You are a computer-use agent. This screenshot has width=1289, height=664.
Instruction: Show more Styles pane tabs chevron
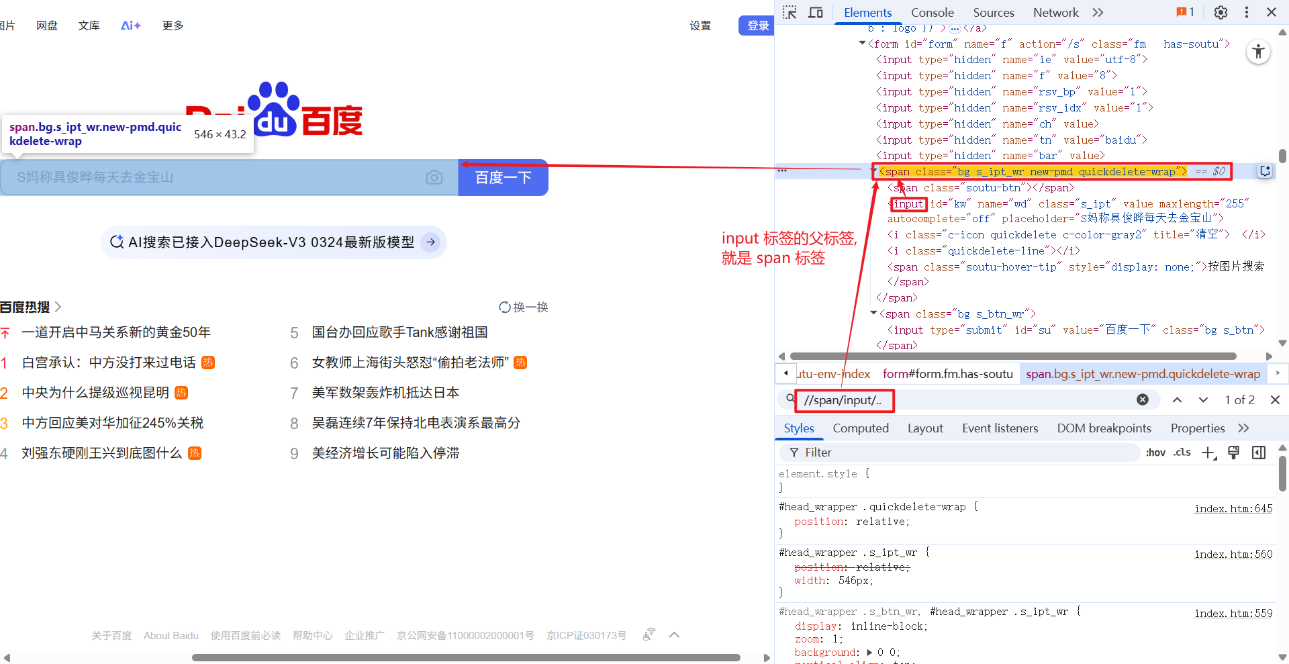click(1243, 428)
